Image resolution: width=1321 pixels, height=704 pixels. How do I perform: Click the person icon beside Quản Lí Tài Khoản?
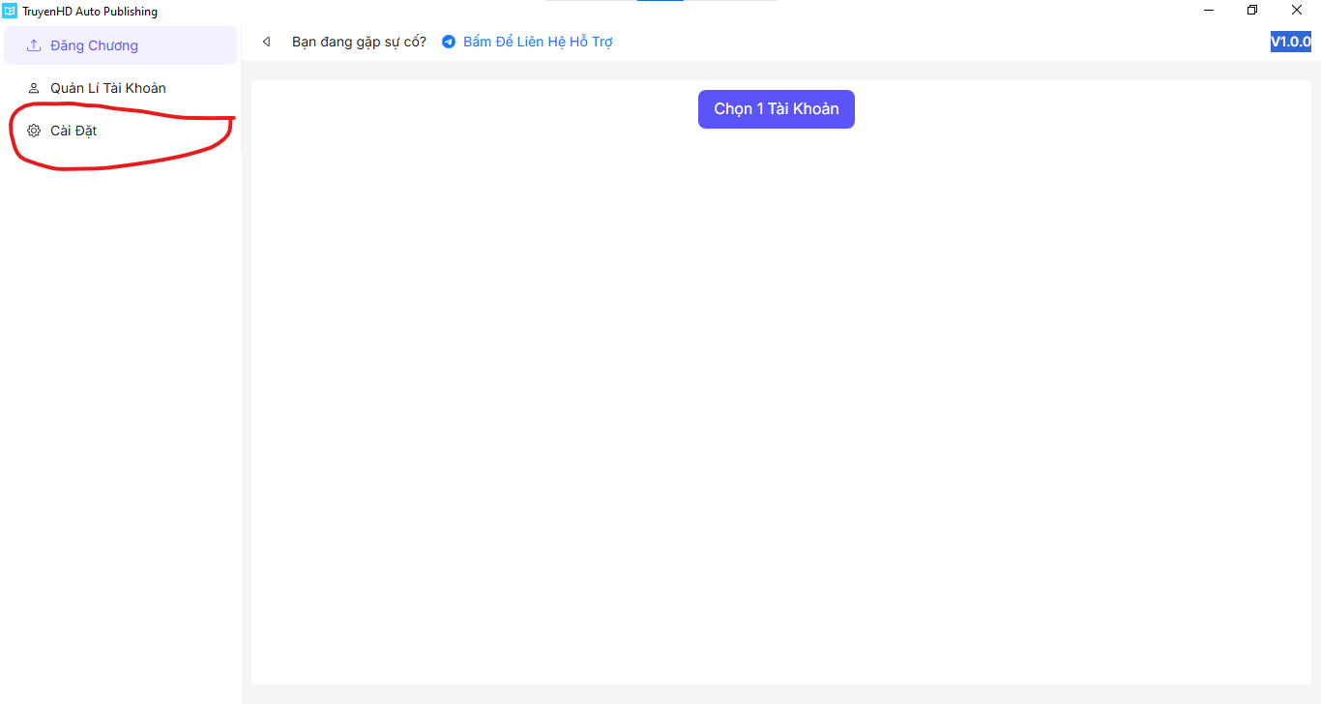coord(34,88)
